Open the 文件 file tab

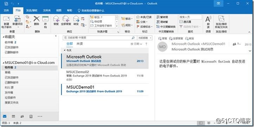pyautogui.click(x=6, y=10)
